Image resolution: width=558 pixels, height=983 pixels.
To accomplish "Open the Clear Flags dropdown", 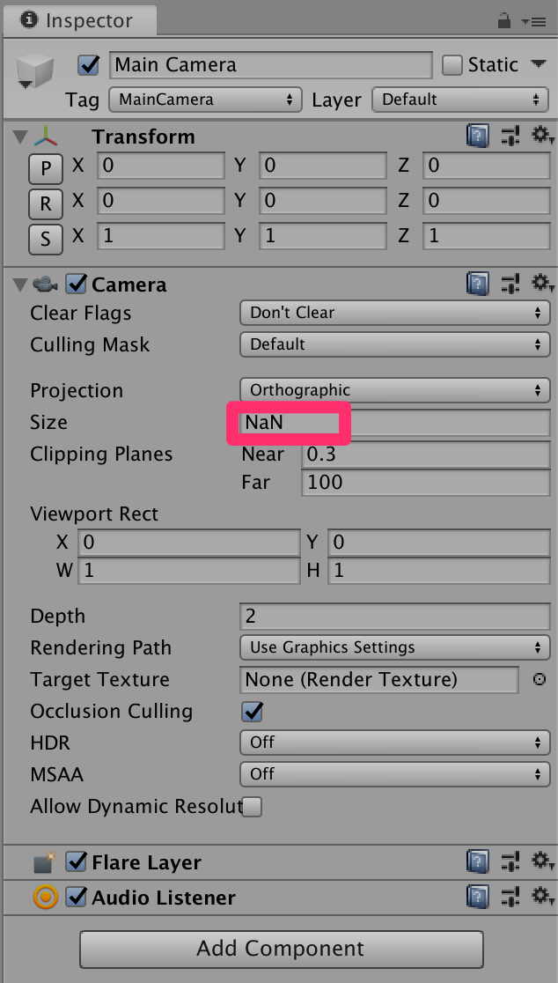I will tap(393, 313).
